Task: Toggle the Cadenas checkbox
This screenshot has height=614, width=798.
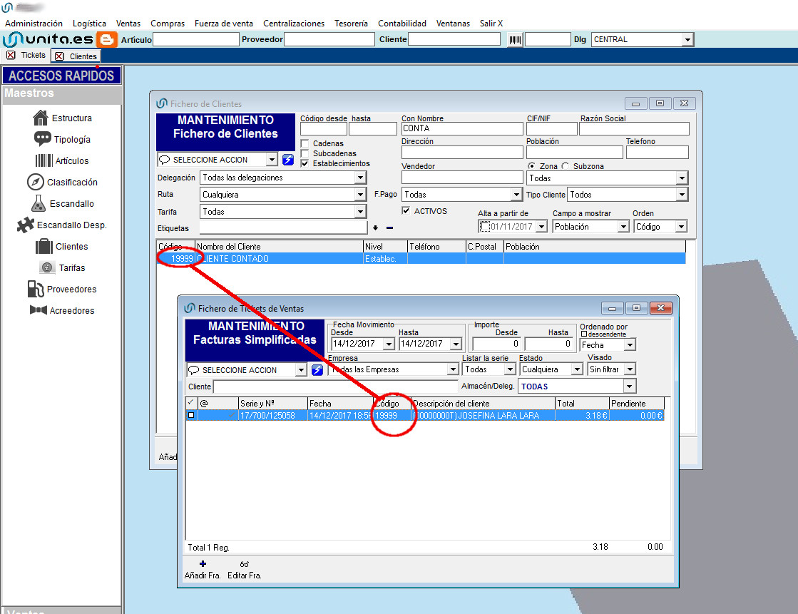Action: [305, 143]
